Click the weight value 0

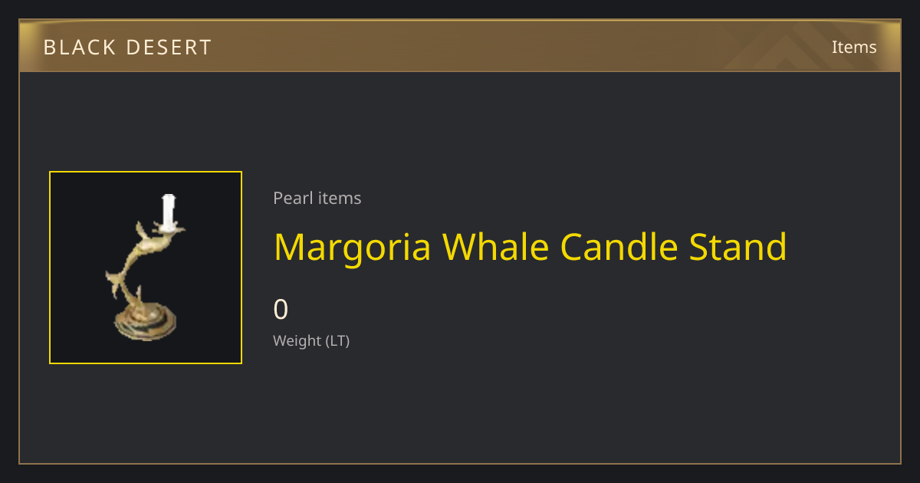point(281,309)
